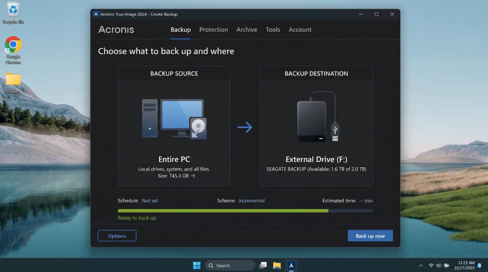Expand the Size: 745.3 GB details arrow

193,176
